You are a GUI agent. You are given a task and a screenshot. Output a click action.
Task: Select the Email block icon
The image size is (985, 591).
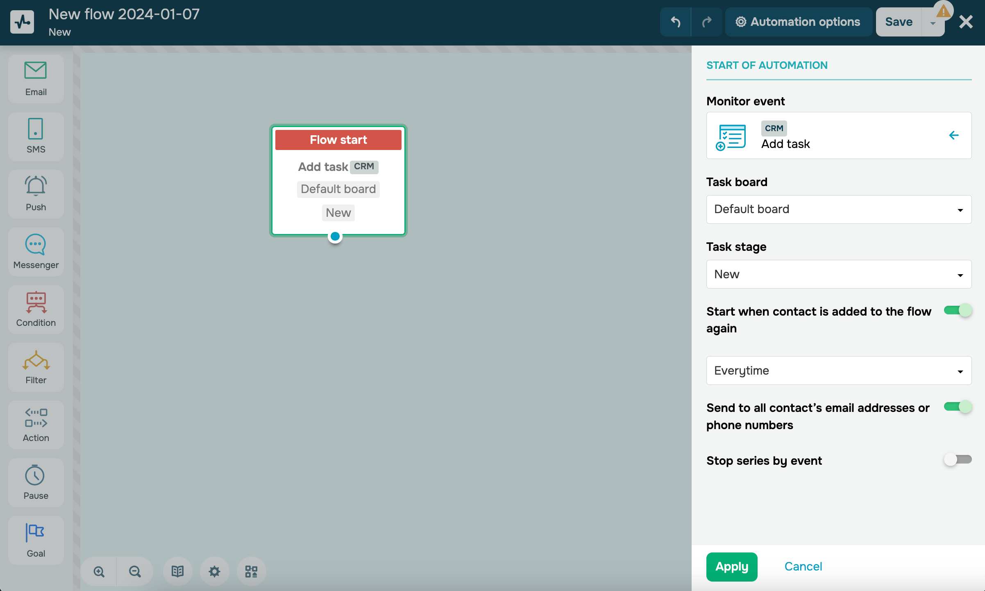[36, 78]
